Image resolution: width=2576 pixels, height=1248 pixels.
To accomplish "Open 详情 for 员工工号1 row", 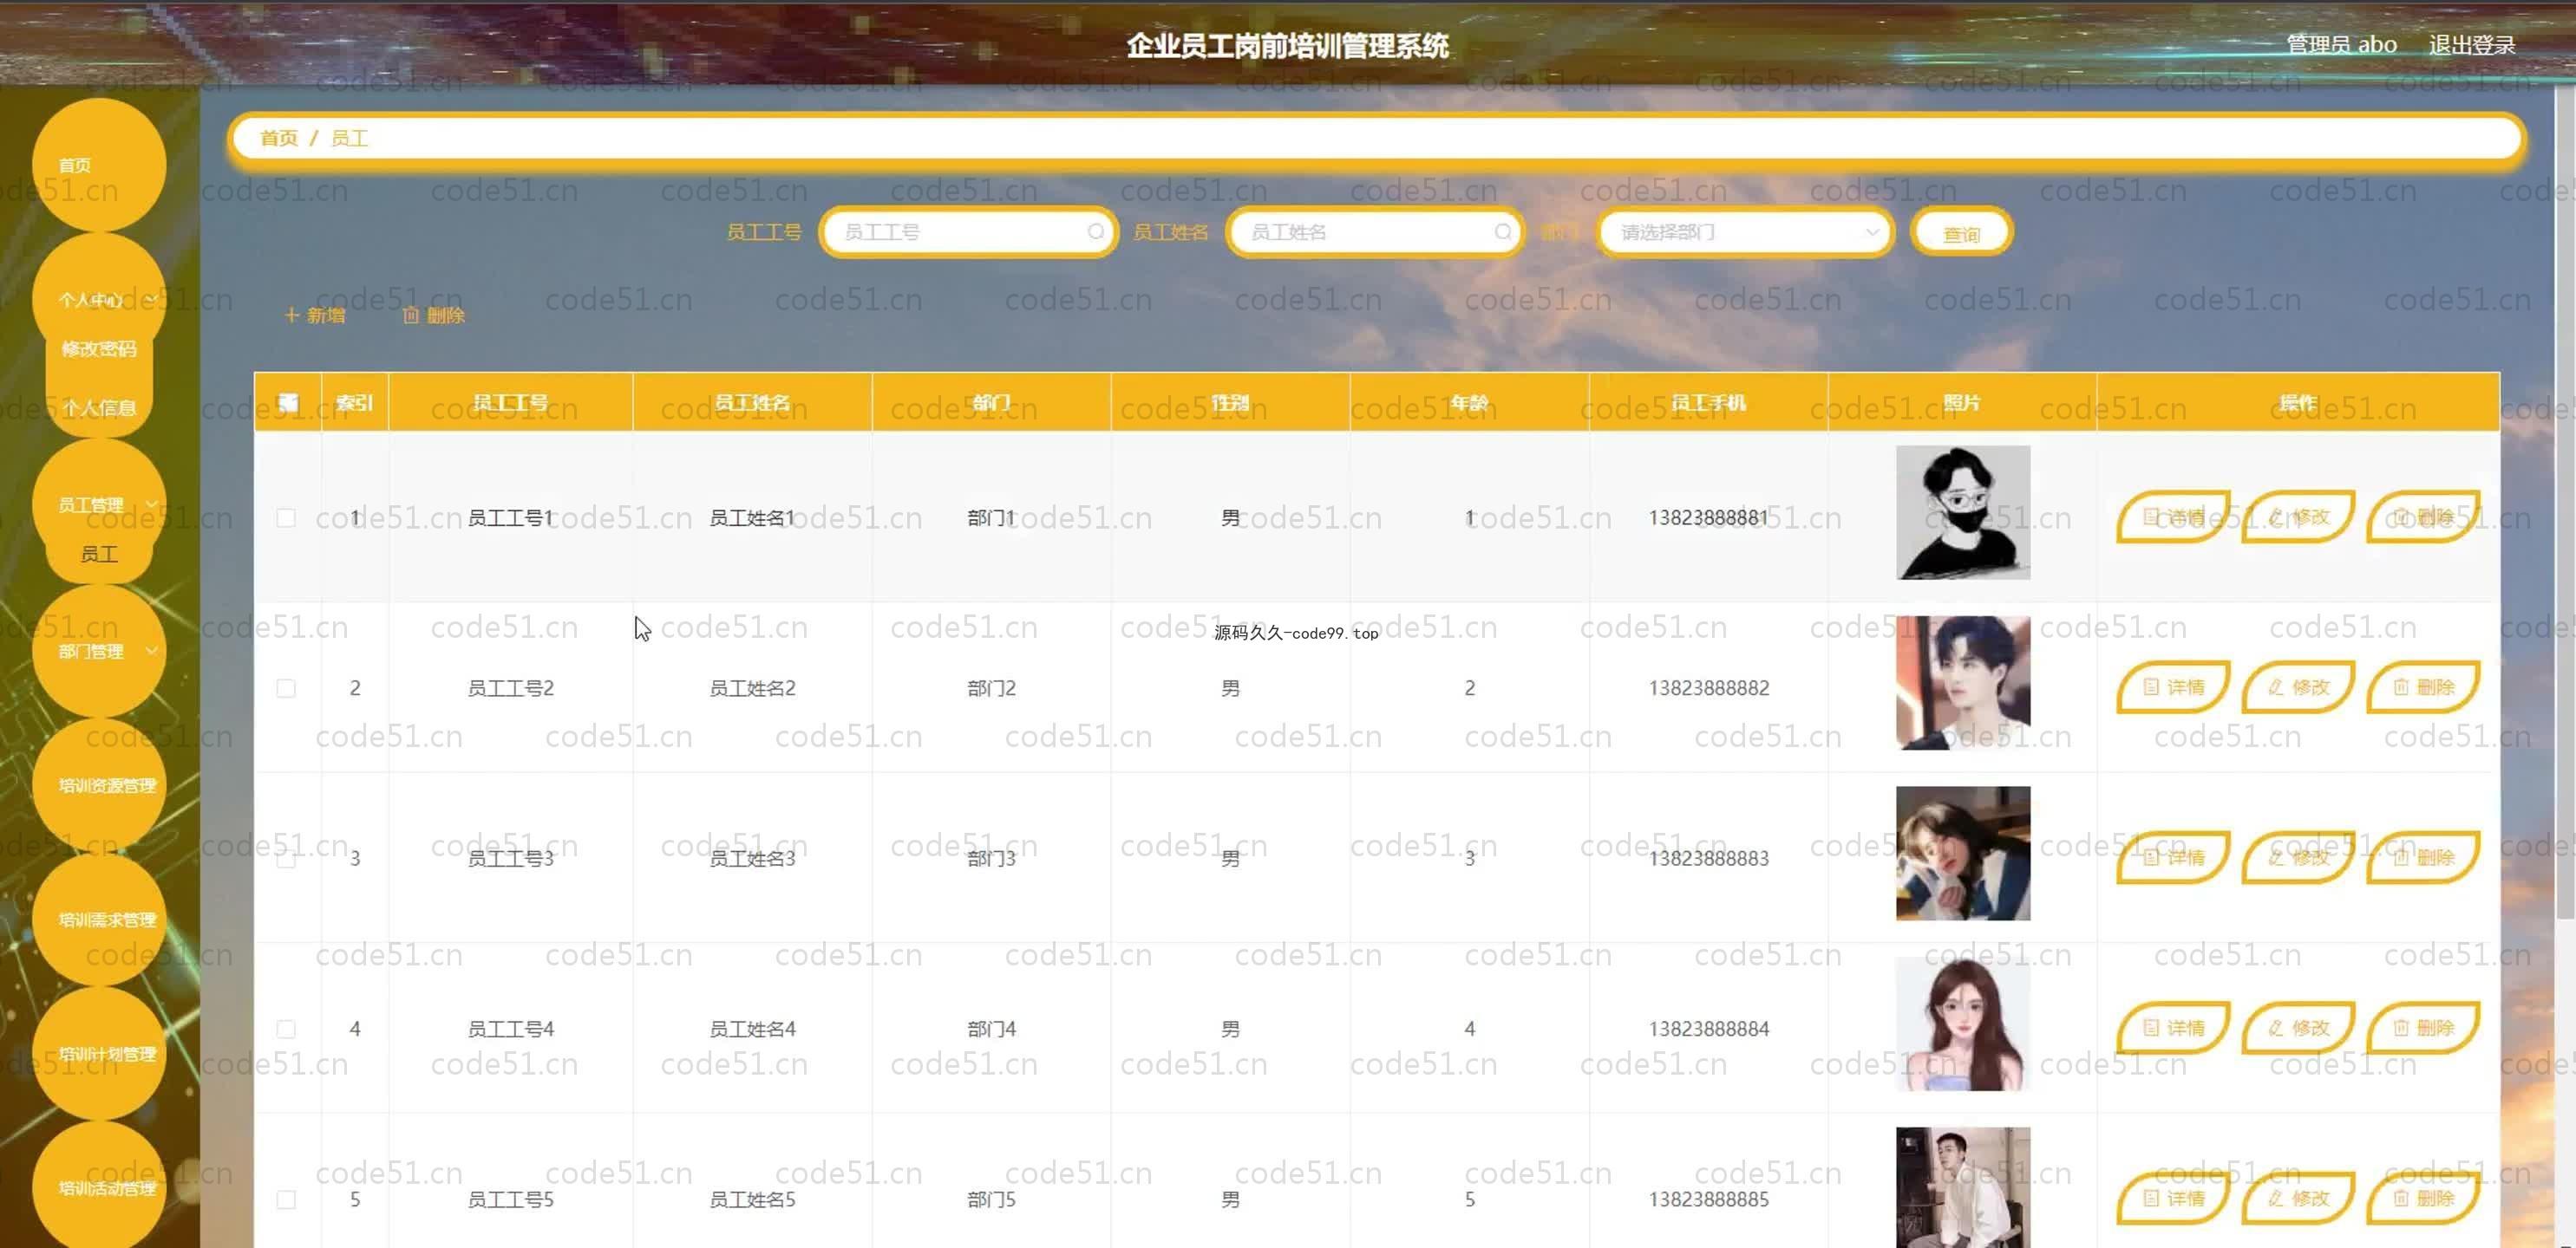I will 2173,517.
